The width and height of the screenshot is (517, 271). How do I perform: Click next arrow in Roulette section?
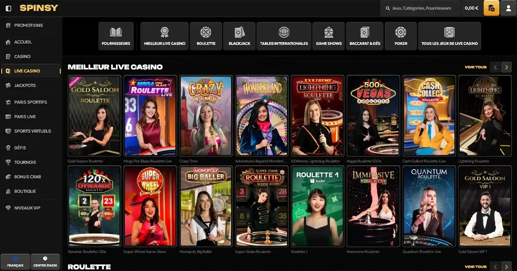pos(507,267)
